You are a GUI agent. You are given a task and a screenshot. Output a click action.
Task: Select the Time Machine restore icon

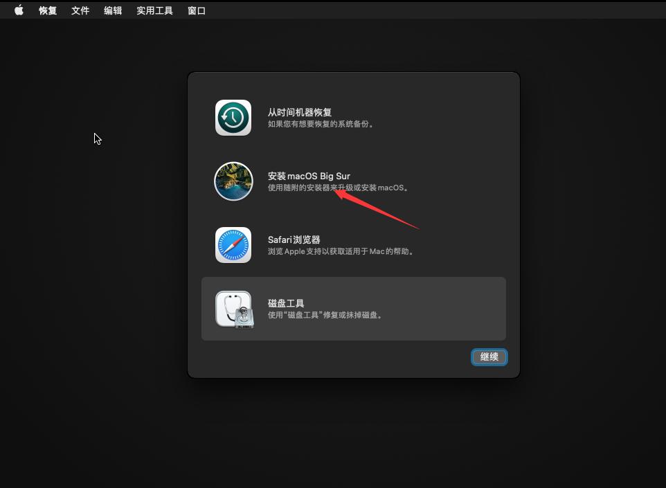[233, 118]
